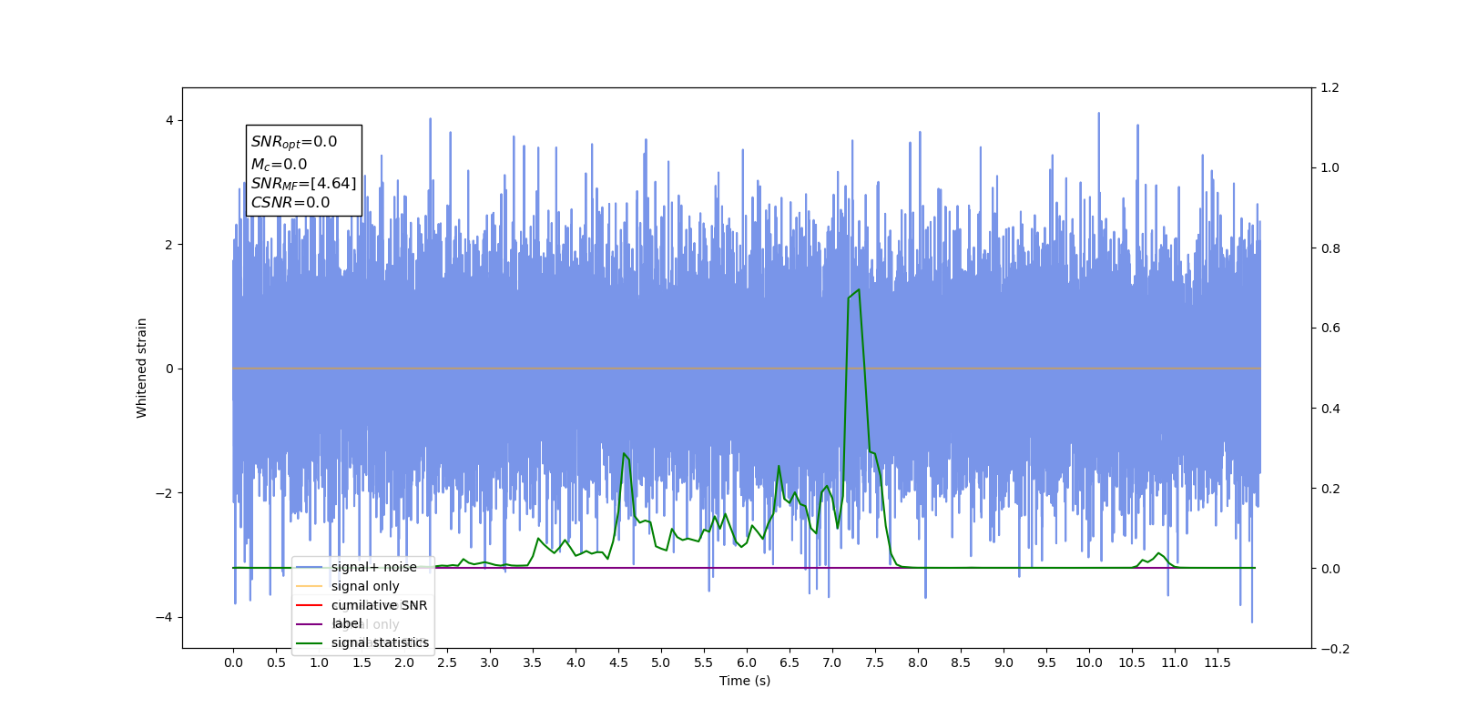The image size is (1457, 728).
Task: Click the right-axis tick label 1.2
Action: click(1330, 88)
